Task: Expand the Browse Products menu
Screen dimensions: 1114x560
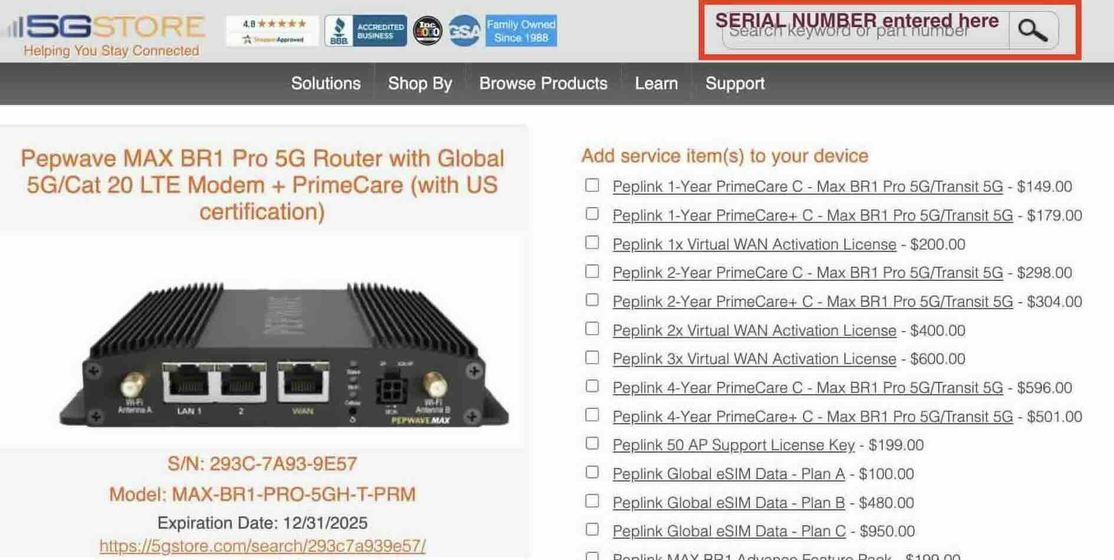Action: 543,83
